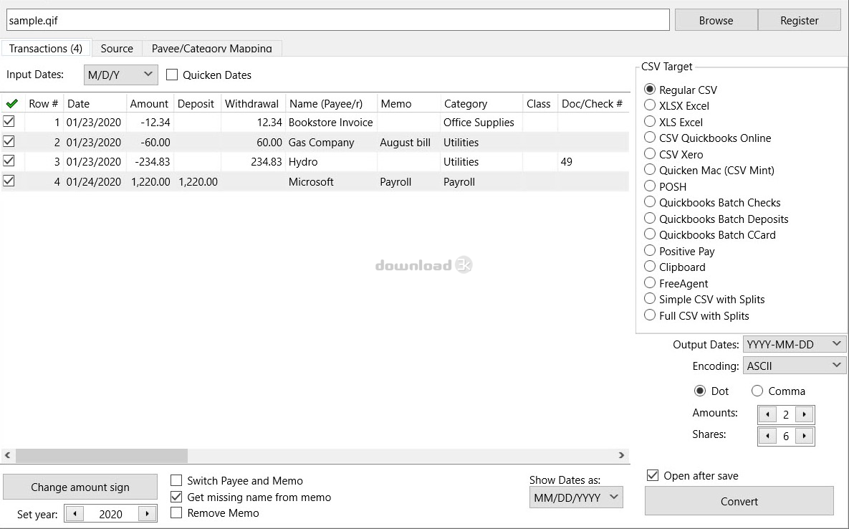
Task: Select Positive Pay output
Action: point(650,250)
